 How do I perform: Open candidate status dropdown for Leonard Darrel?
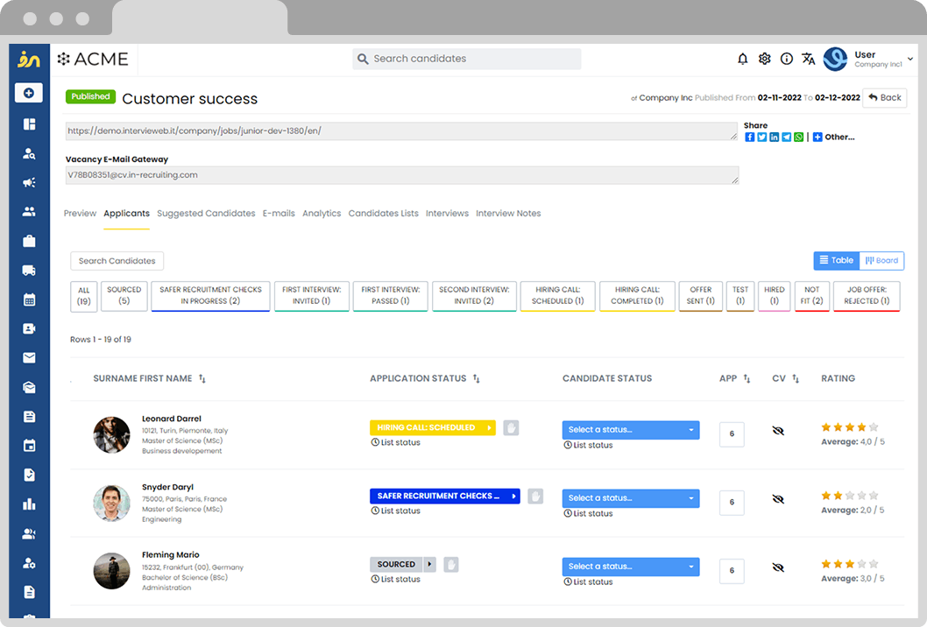pos(631,430)
